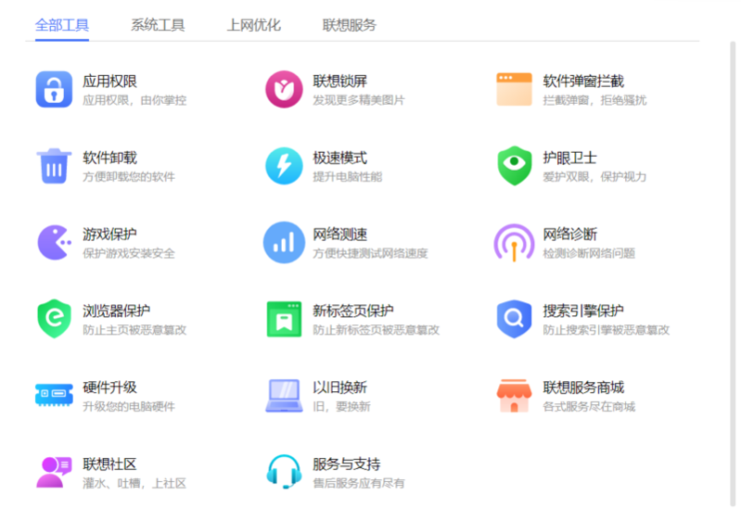This screenshot has height=508, width=741.
Task: Launch 极速模式 lightning bolt icon
Action: [284, 166]
